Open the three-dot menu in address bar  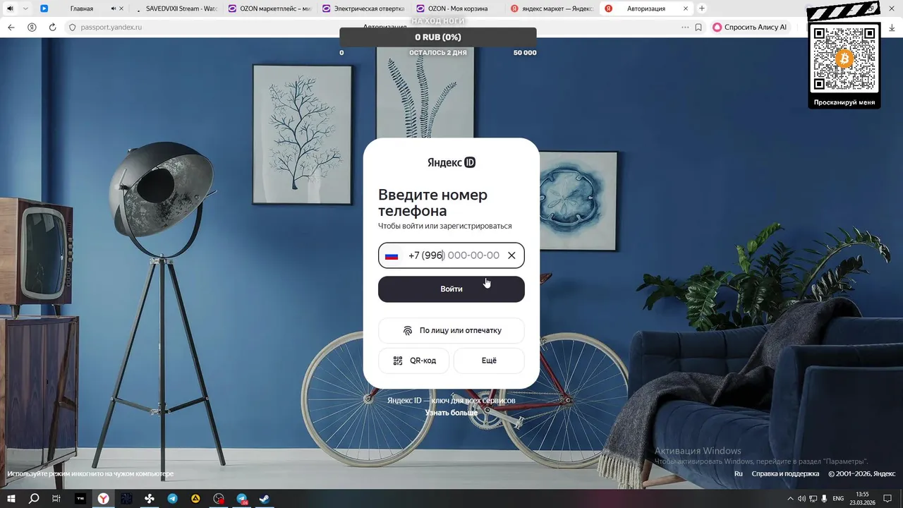pyautogui.click(x=685, y=27)
